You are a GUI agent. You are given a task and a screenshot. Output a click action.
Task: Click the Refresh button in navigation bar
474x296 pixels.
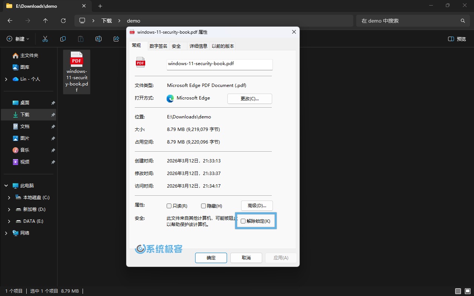point(63,21)
